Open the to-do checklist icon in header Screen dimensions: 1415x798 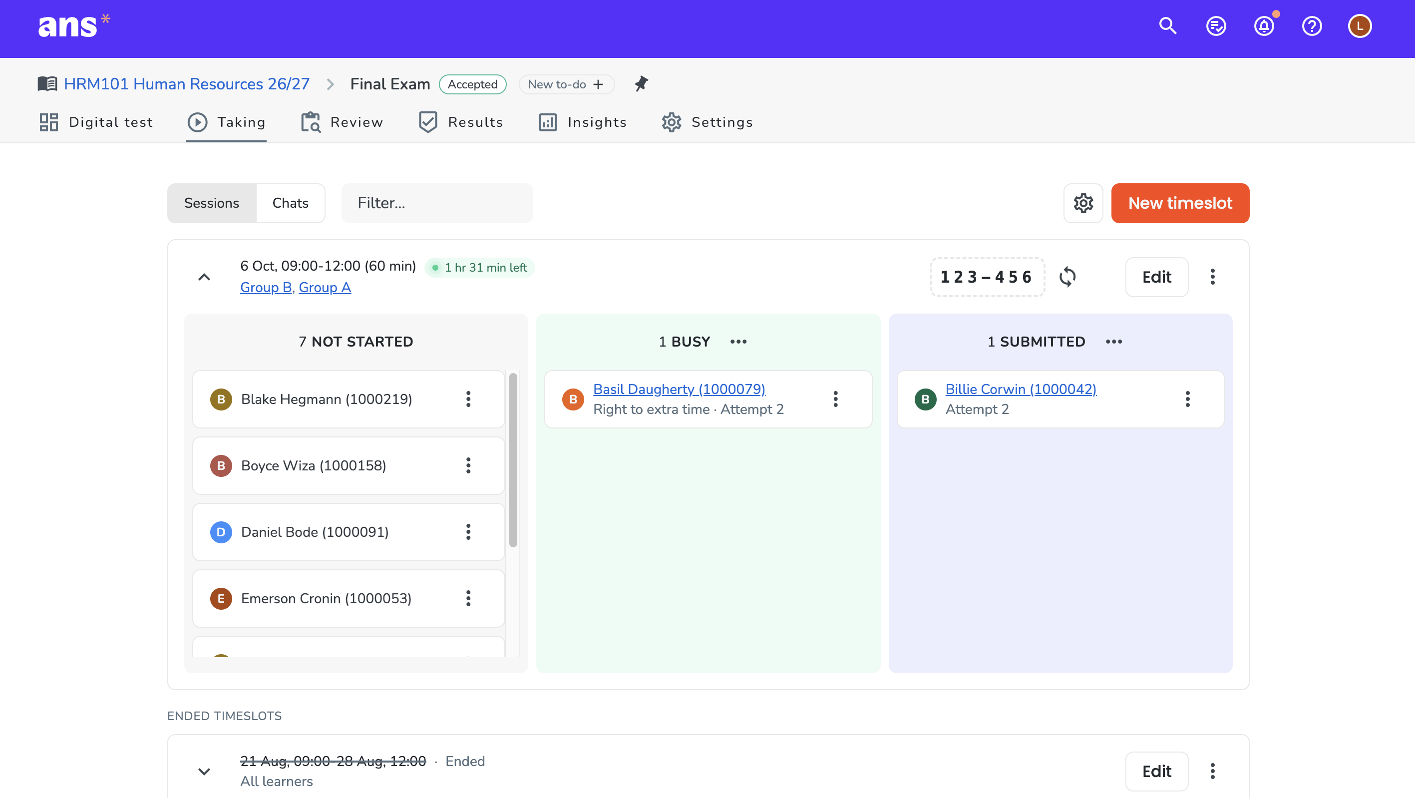click(1216, 26)
